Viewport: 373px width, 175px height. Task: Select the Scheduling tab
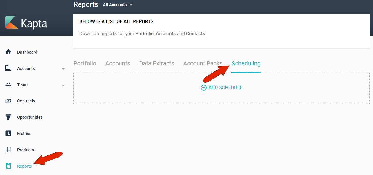tap(246, 63)
